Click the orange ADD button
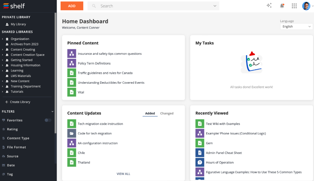 [x=72, y=6]
